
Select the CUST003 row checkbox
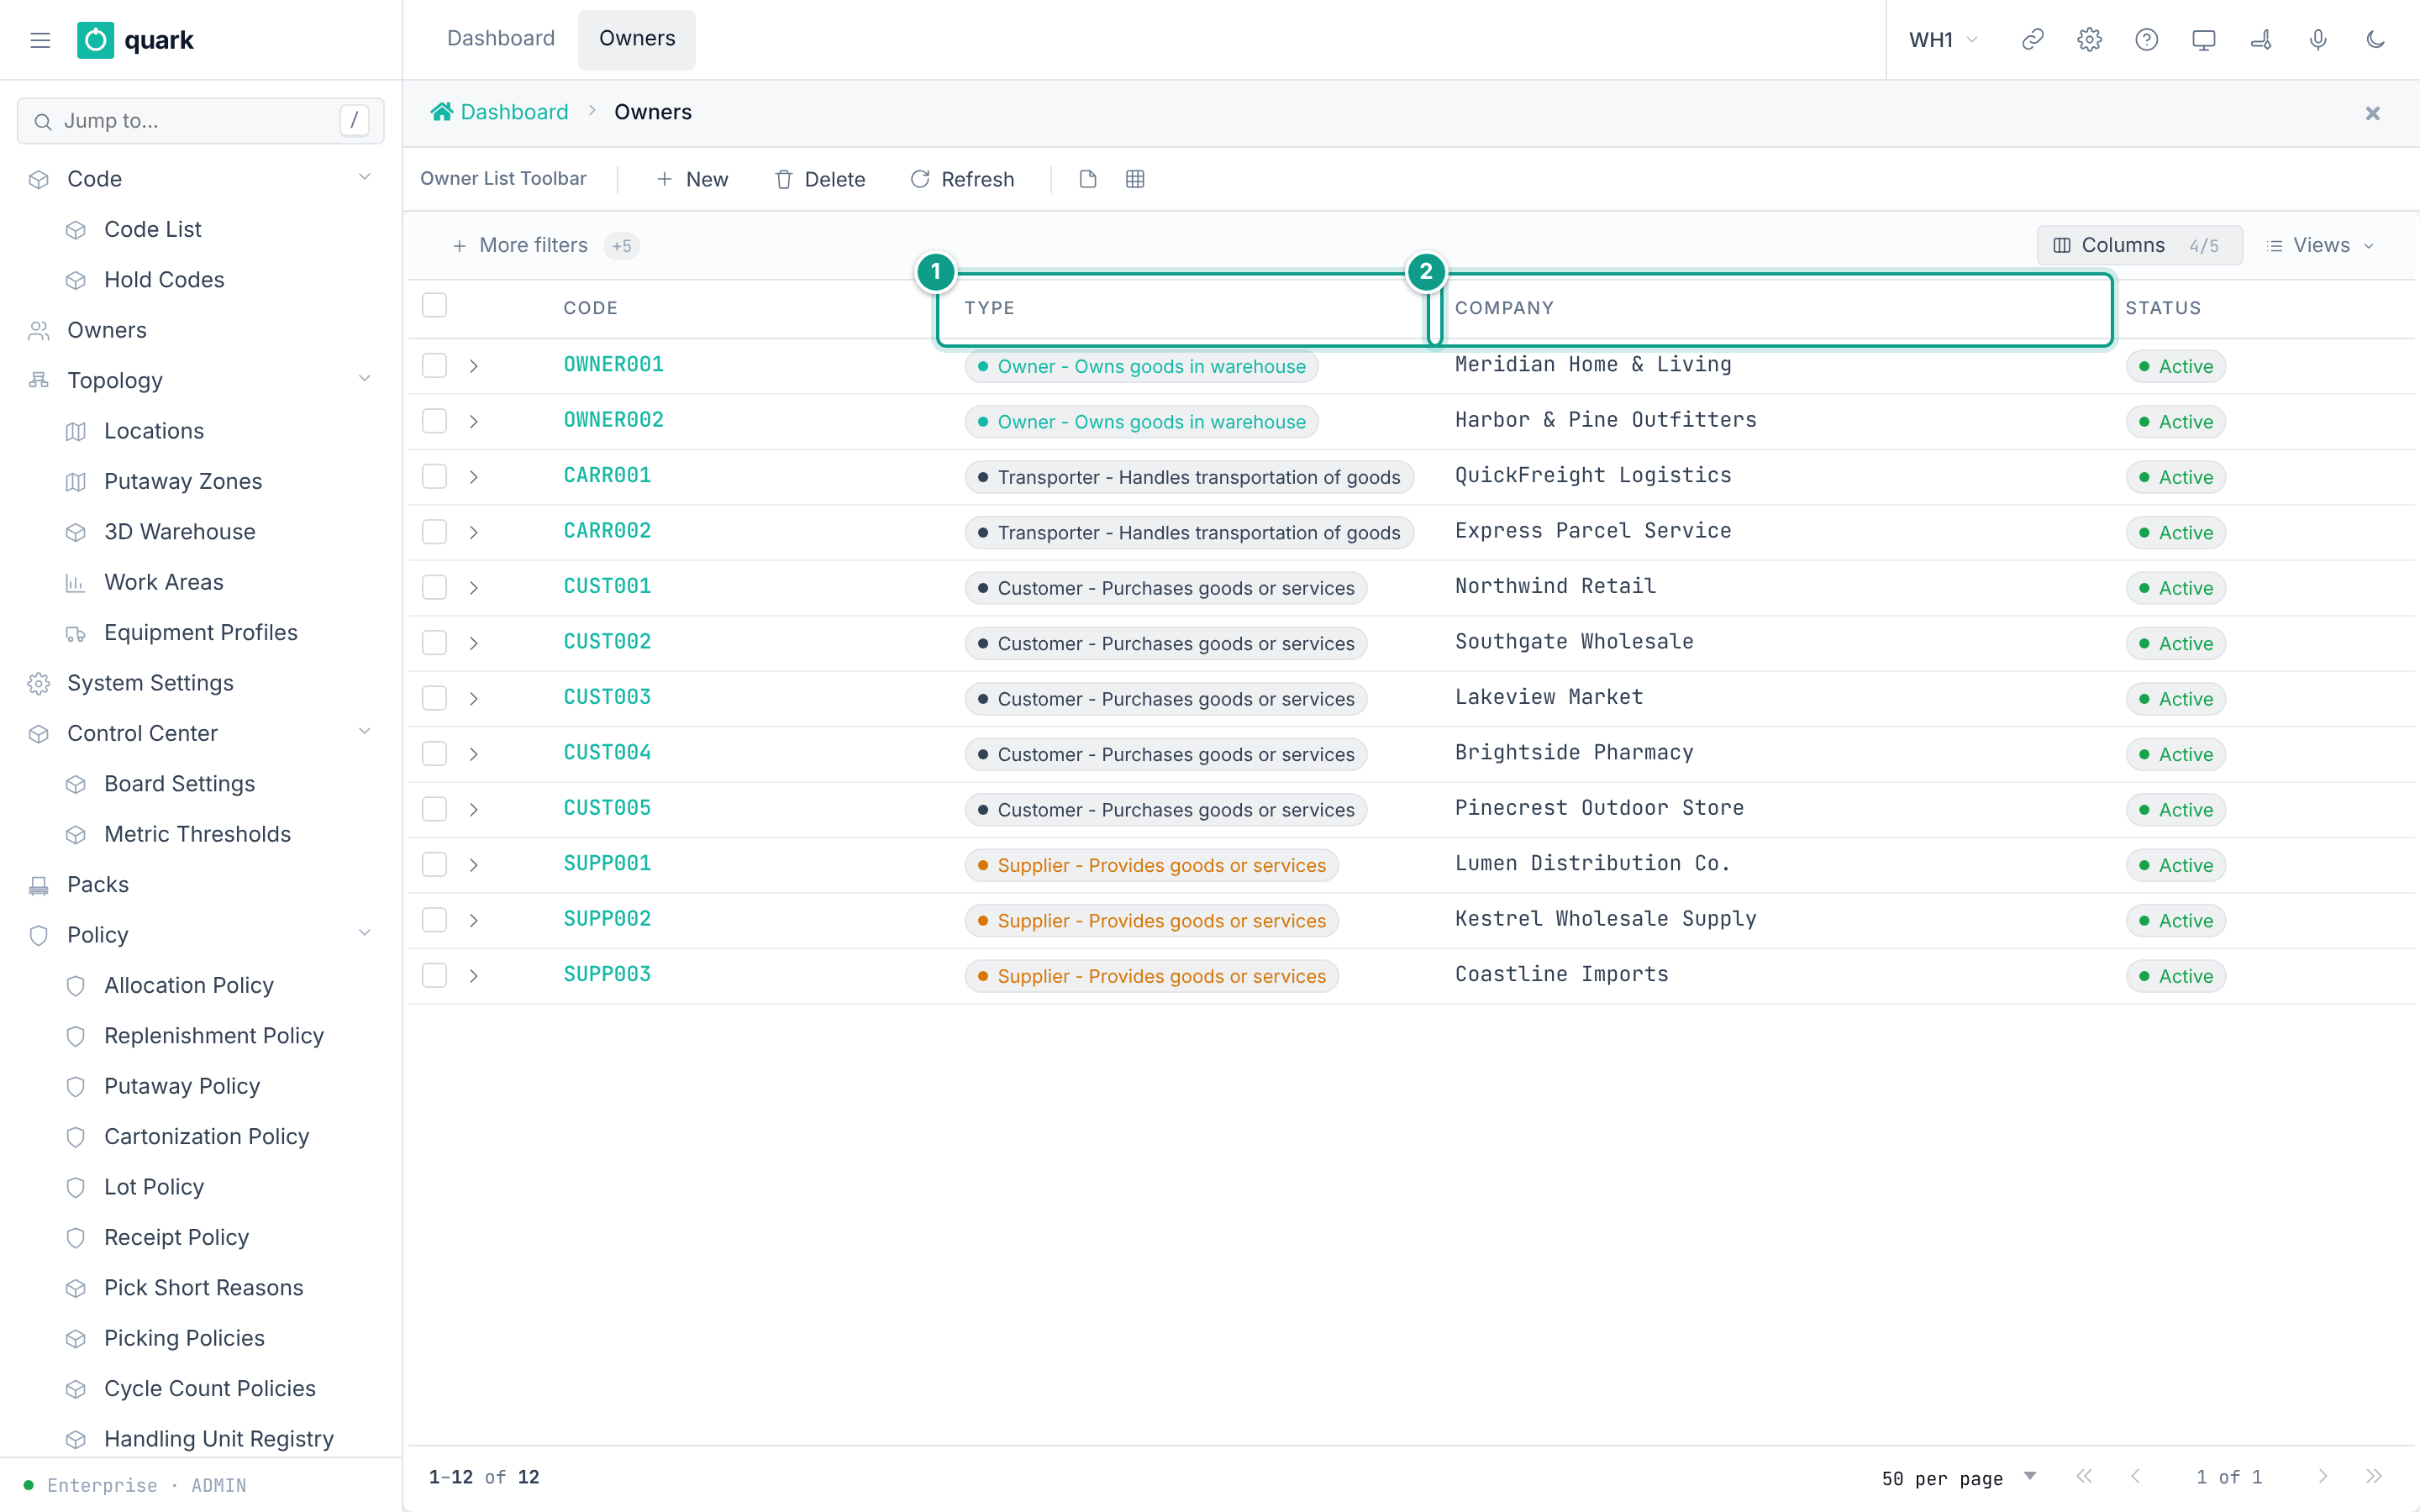click(x=434, y=698)
